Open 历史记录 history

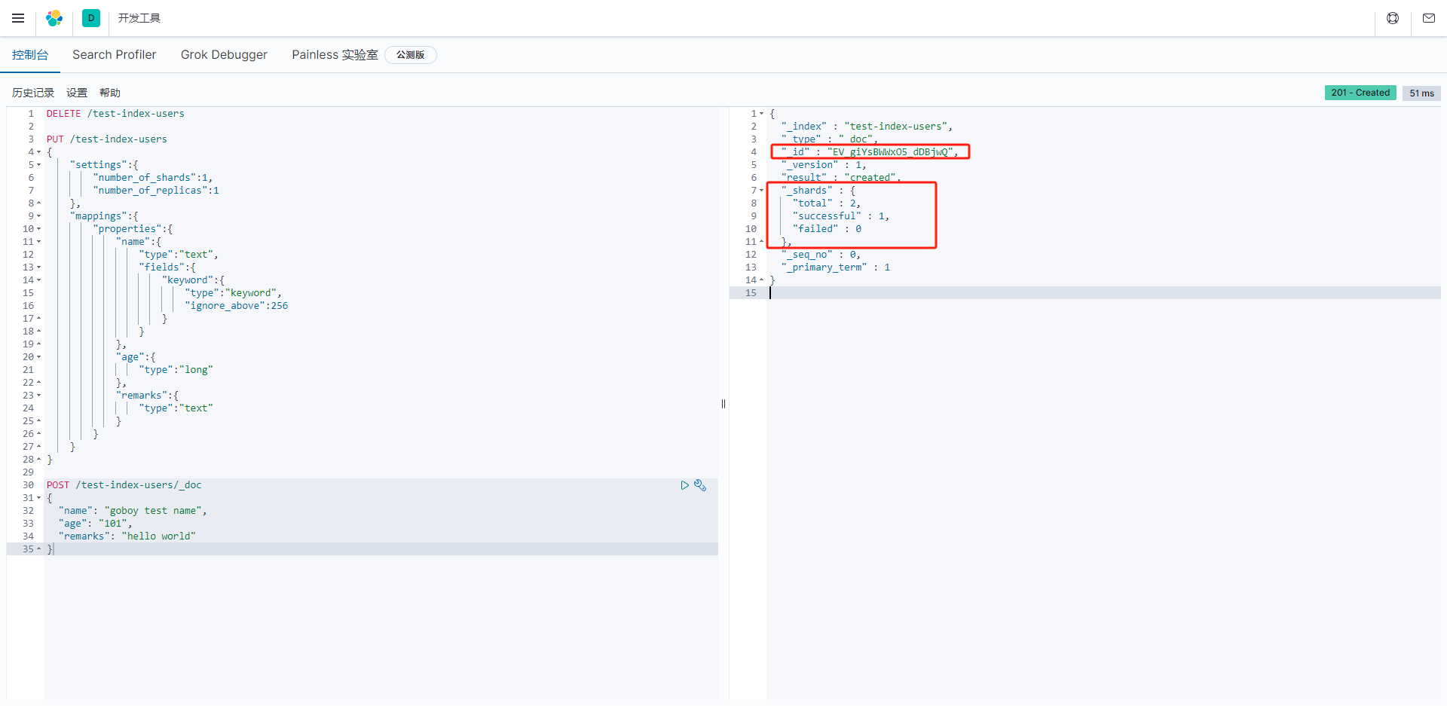(33, 93)
